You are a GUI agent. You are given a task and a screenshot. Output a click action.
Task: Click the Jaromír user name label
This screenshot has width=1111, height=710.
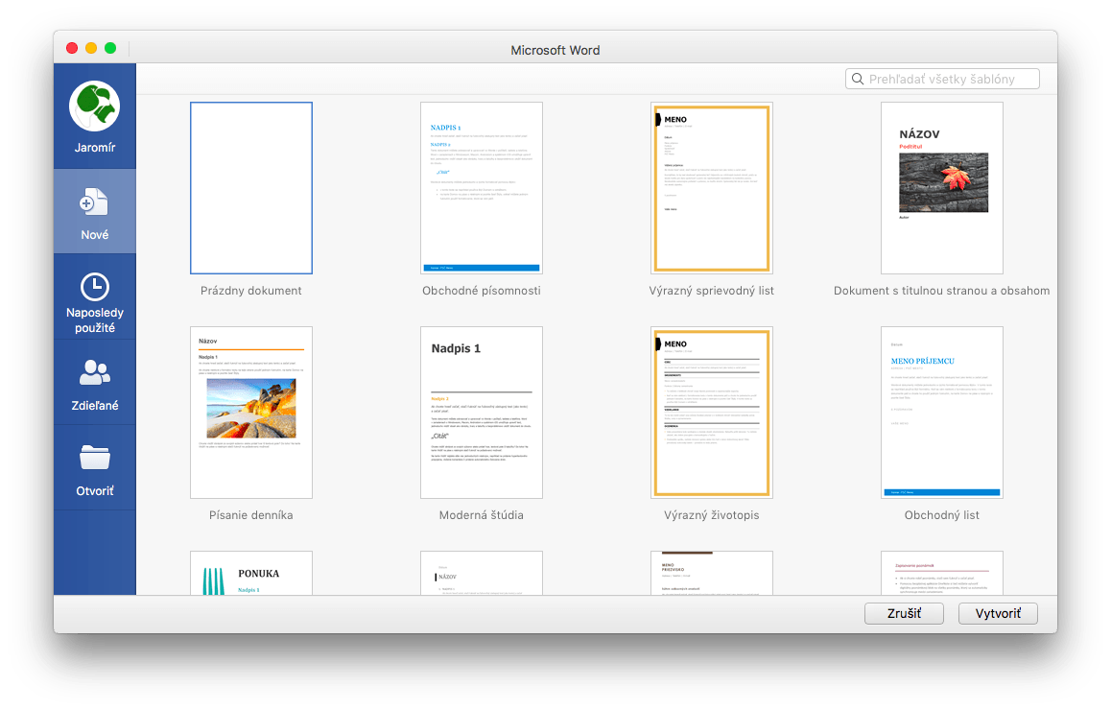[94, 148]
